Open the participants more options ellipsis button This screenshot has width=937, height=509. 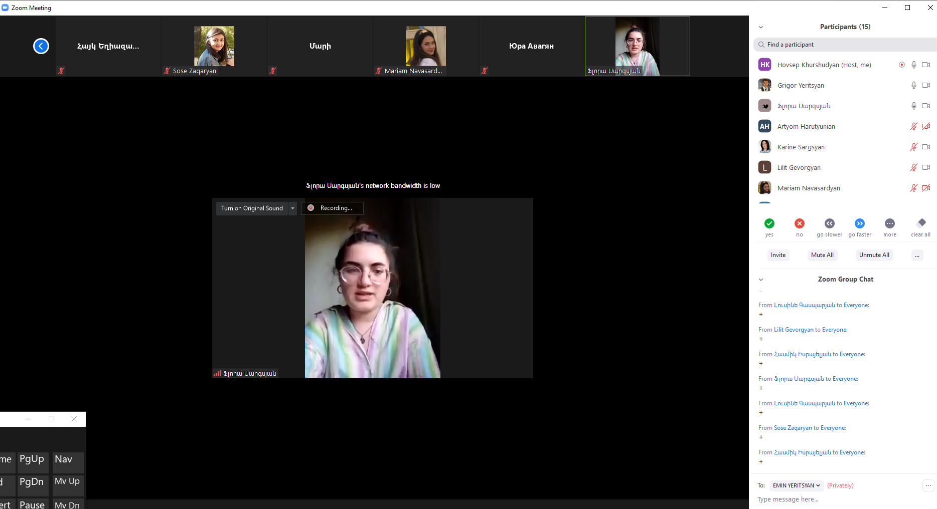(917, 256)
